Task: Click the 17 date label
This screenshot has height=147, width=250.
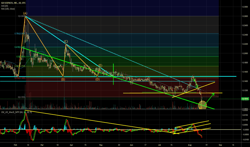Action: [145, 145]
